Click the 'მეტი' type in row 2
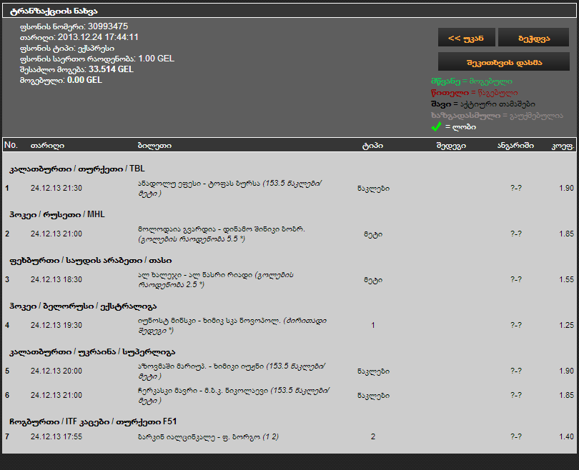This screenshot has height=470, width=579. pos(373,234)
